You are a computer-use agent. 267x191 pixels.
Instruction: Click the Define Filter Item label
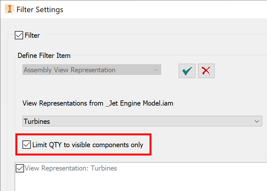44,55
